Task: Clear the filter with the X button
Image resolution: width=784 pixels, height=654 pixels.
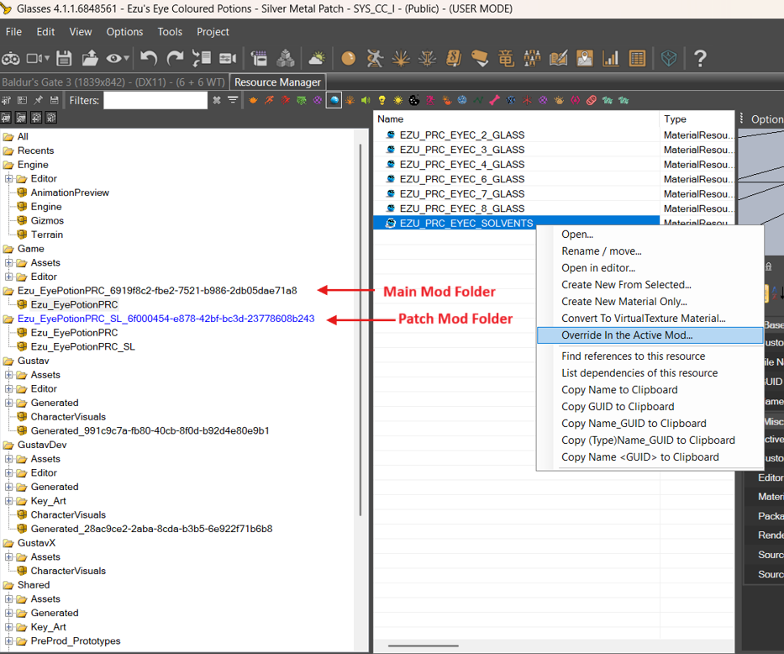Action: 217,99
